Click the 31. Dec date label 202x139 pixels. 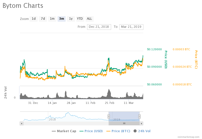pyautogui.click(x=33, y=103)
